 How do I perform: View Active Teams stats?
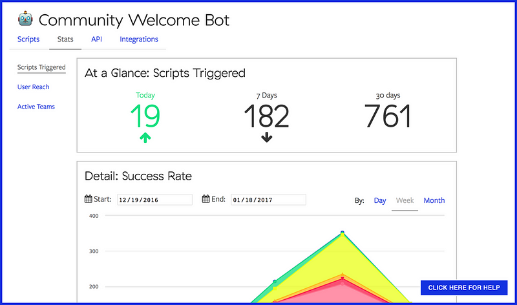click(36, 107)
